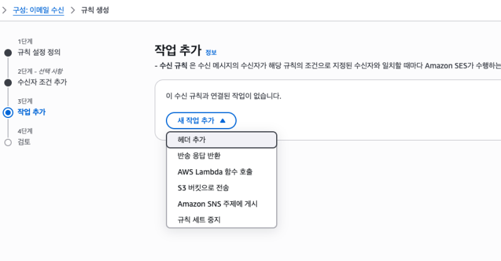Select Amazon SNS 주제에 게시 action
Viewport: 501px width, 261px height.
click(x=217, y=204)
